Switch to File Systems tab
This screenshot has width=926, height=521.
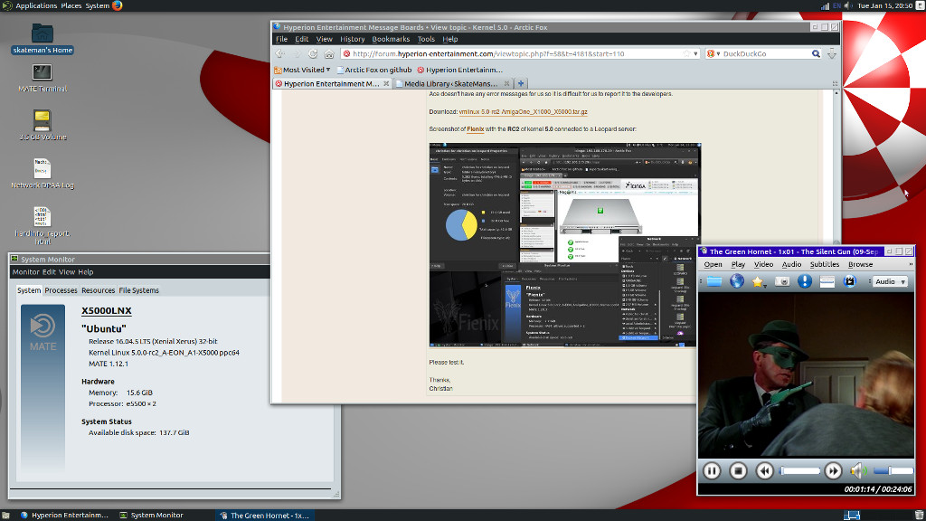[138, 290]
